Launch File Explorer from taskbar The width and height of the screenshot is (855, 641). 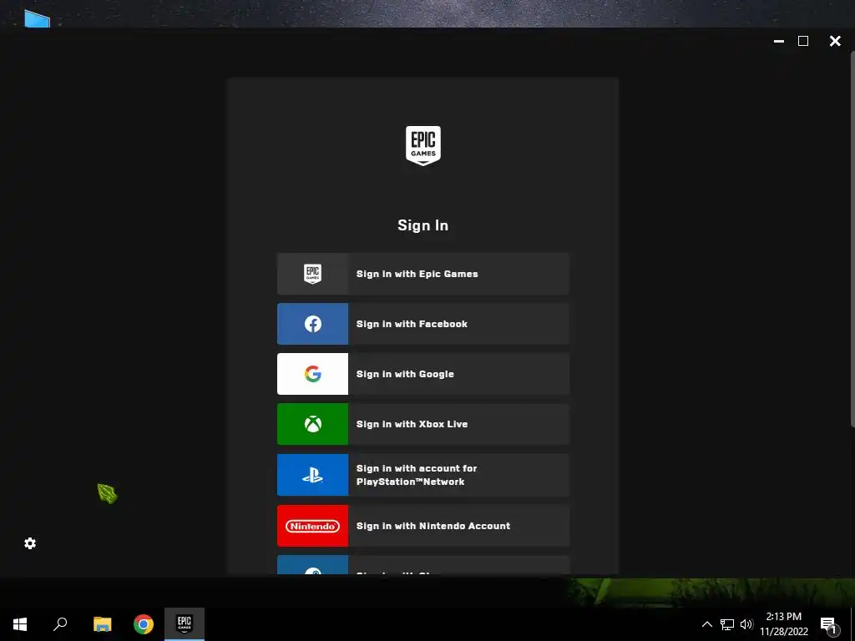pos(102,624)
